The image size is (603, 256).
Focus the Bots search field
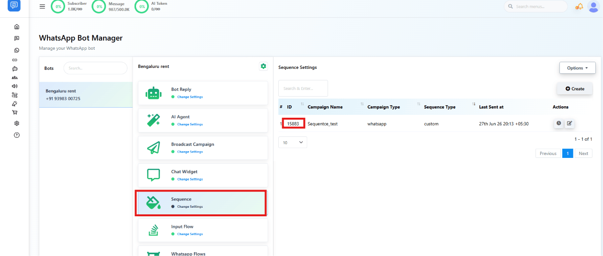point(95,68)
